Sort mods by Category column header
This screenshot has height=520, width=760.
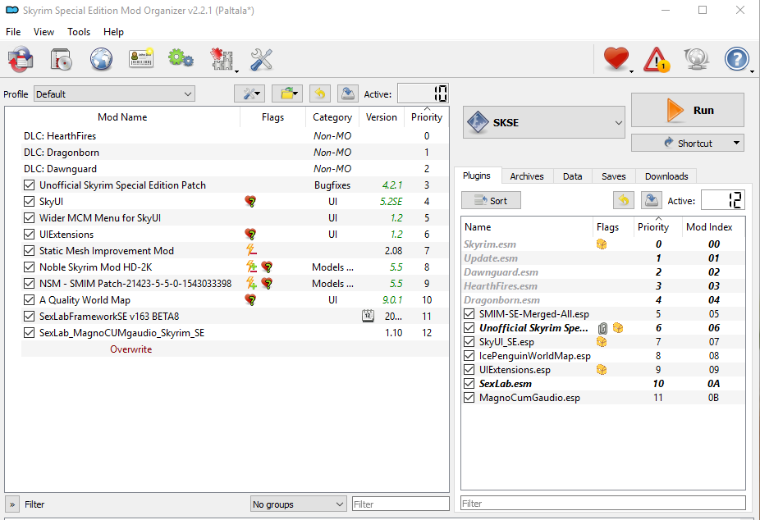point(332,117)
